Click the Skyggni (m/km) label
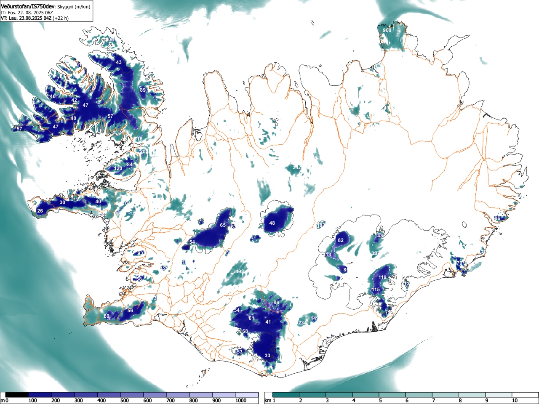The image size is (539, 404). click(74, 7)
